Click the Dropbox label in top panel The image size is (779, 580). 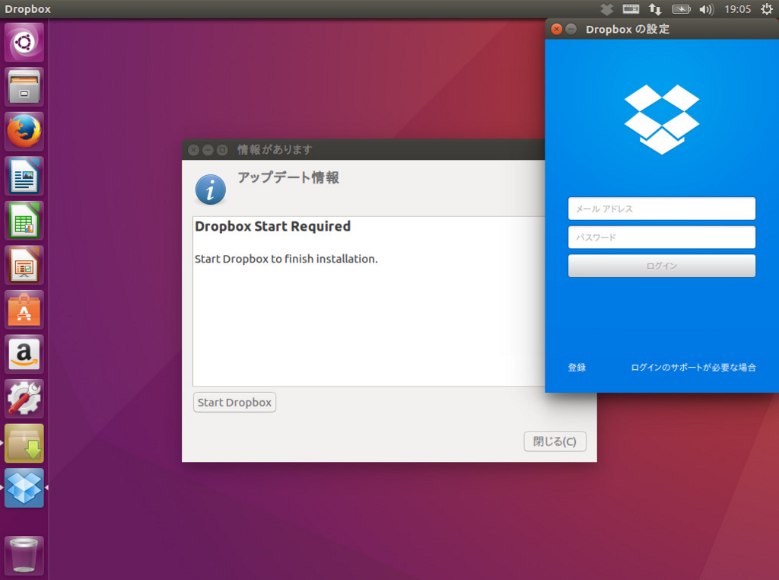pyautogui.click(x=28, y=9)
